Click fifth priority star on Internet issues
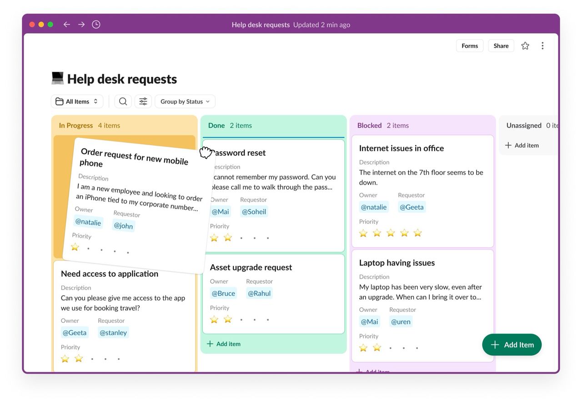Screen dimensions: 582x404 (418, 233)
